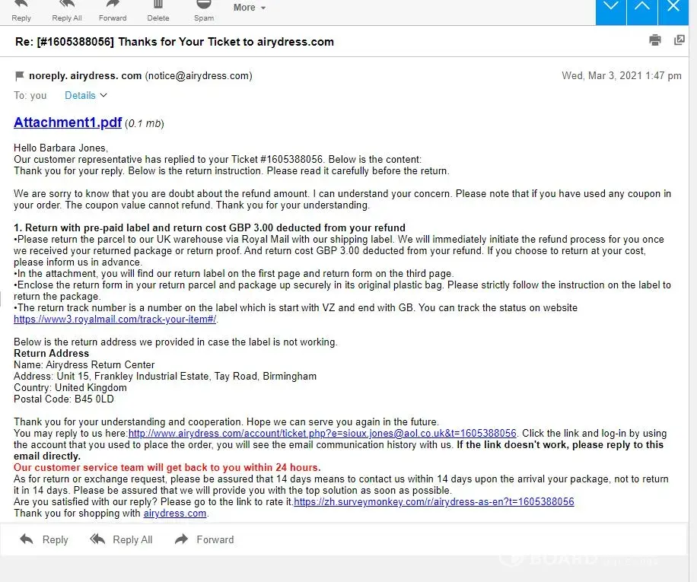The height and width of the screenshot is (582, 697).
Task: Click the bottom Reply All button
Action: point(121,539)
